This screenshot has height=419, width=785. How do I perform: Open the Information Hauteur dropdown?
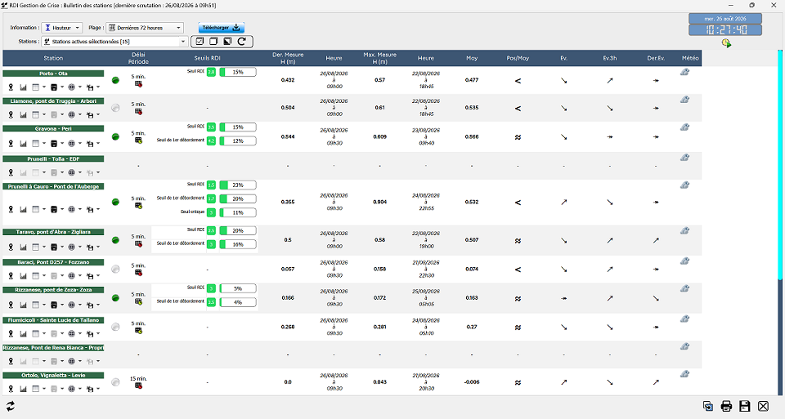61,28
